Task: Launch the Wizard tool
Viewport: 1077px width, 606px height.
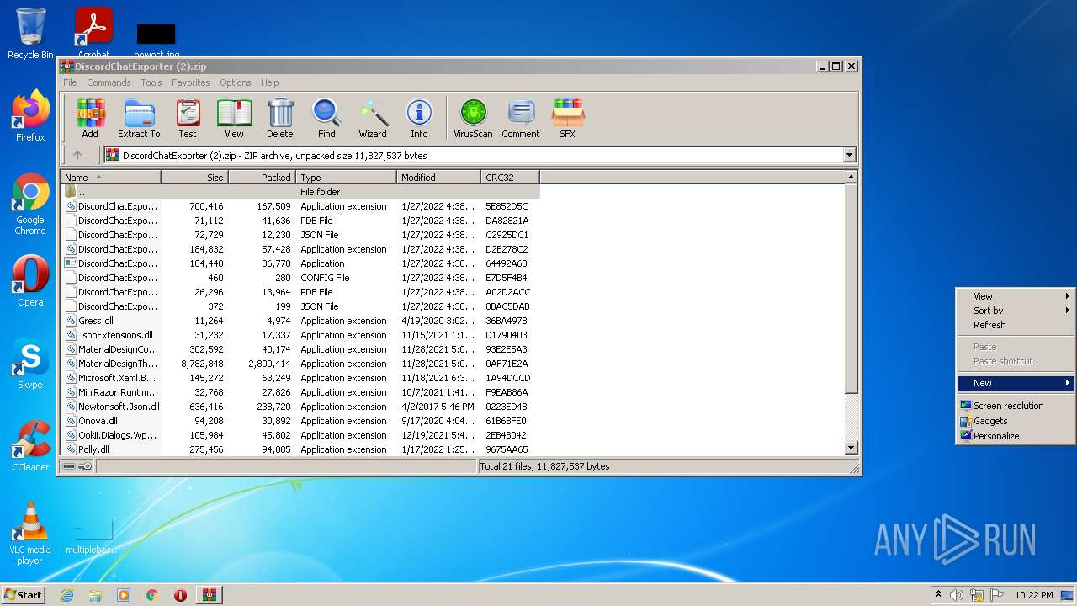Action: [373, 118]
